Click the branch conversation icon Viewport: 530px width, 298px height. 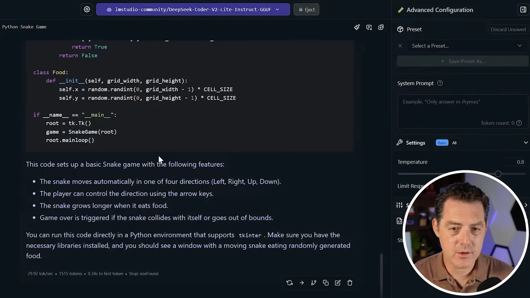coord(314,283)
